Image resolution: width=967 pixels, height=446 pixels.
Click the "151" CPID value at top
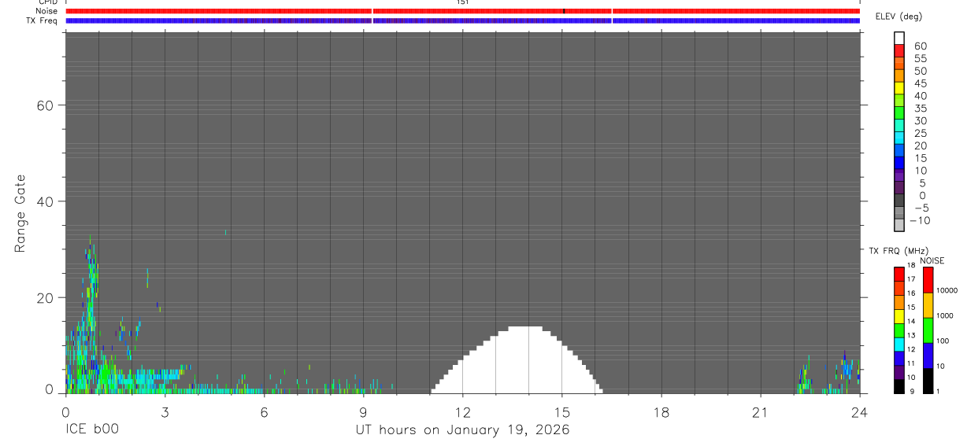(x=462, y=2)
